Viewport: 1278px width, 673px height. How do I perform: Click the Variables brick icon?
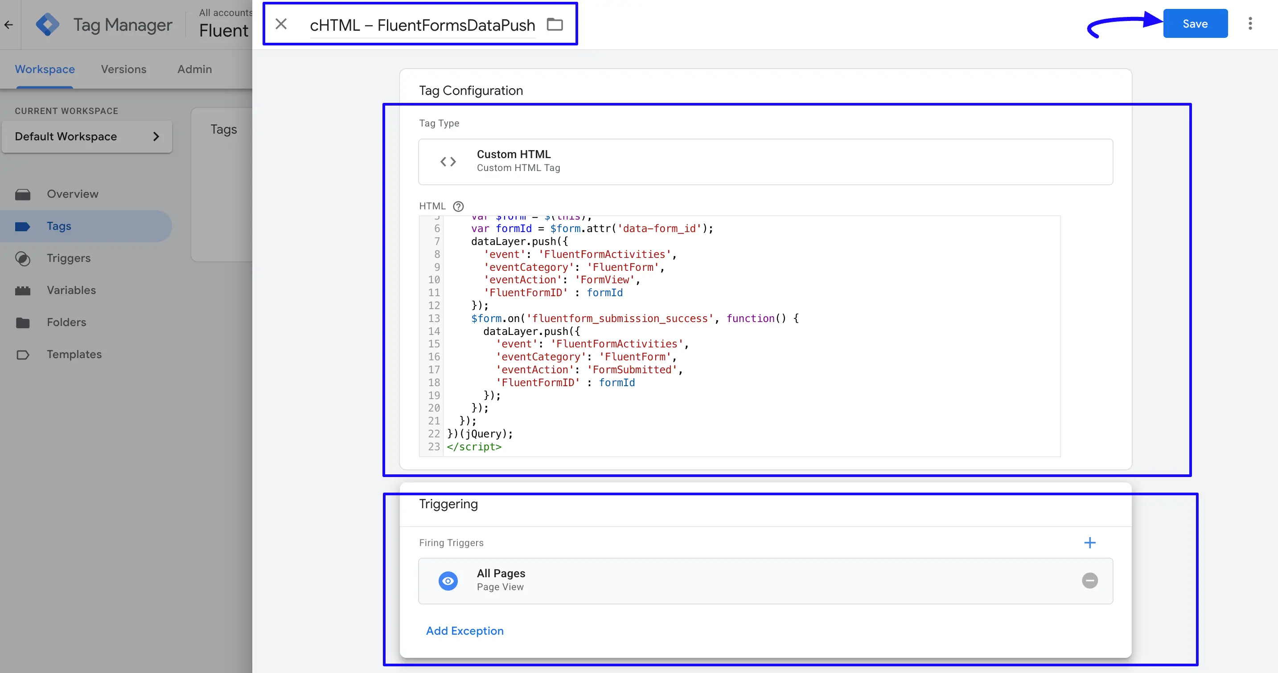pos(22,290)
